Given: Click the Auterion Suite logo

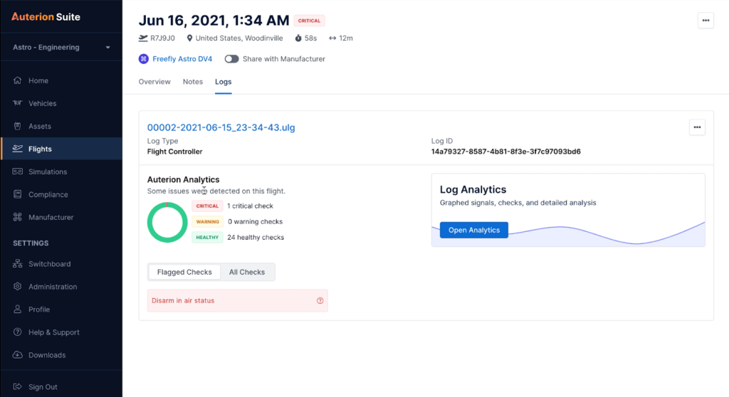Looking at the screenshot, I should [46, 17].
